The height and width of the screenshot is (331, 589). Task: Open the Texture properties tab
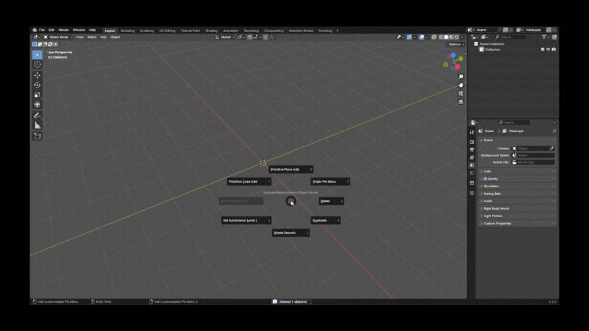click(472, 193)
